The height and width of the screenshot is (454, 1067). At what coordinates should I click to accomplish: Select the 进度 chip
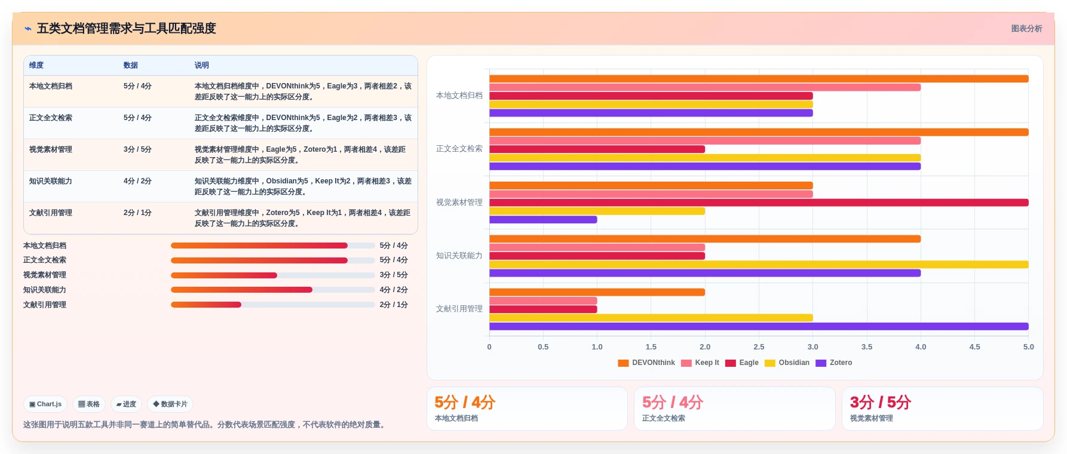coord(126,404)
